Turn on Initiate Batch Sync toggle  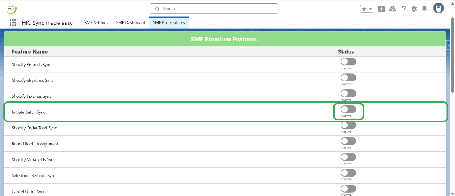pyautogui.click(x=348, y=109)
